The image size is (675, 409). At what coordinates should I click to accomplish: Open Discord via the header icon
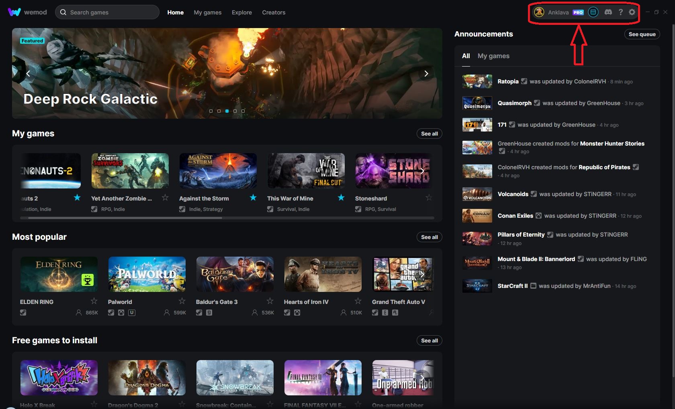coord(608,12)
